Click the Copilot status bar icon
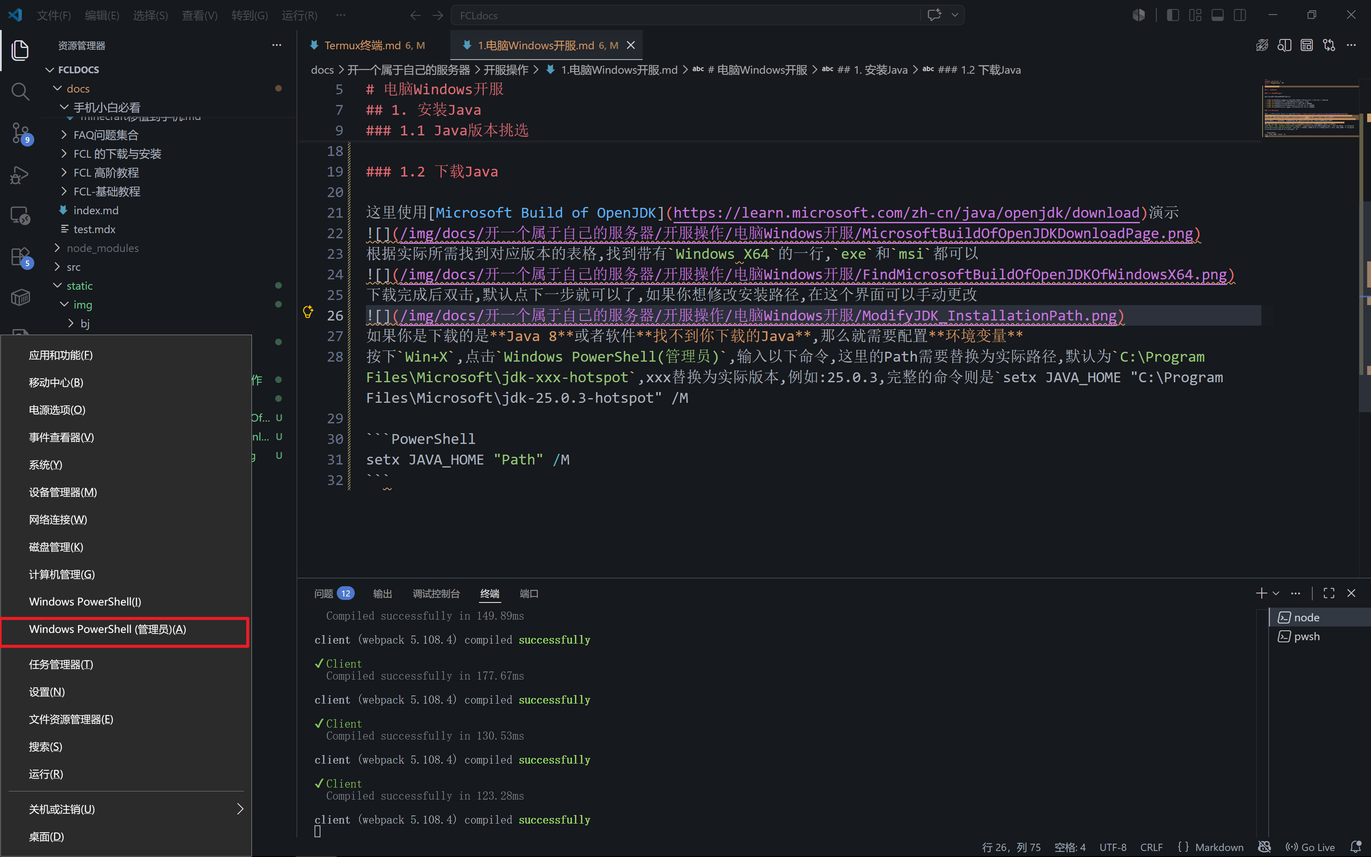 [1264, 847]
